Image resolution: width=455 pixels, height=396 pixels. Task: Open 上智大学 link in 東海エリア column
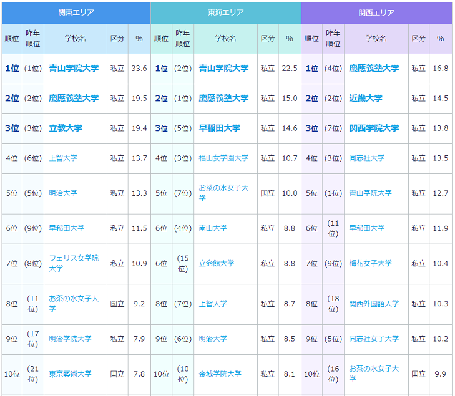pyautogui.click(x=213, y=304)
